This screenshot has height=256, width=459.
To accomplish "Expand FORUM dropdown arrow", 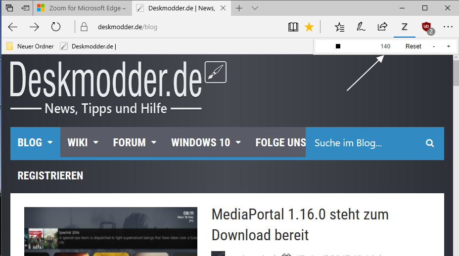I will coord(154,142).
